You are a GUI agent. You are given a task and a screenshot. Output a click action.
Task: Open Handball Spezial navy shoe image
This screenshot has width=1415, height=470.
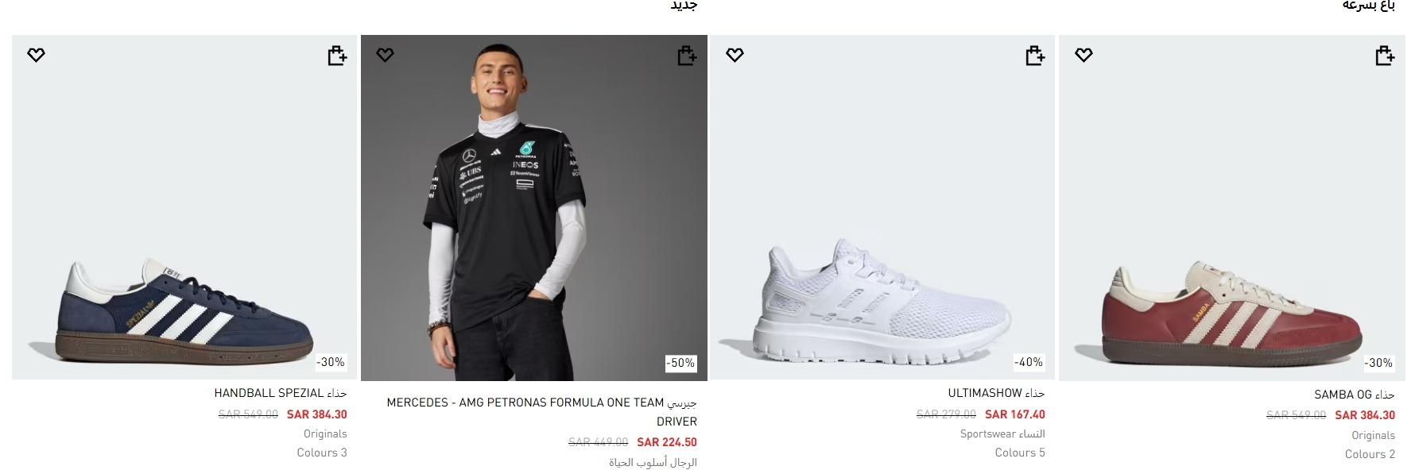point(184,302)
